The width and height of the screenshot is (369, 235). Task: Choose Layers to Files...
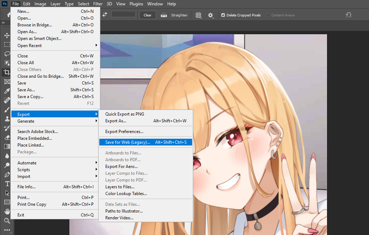coord(146,187)
